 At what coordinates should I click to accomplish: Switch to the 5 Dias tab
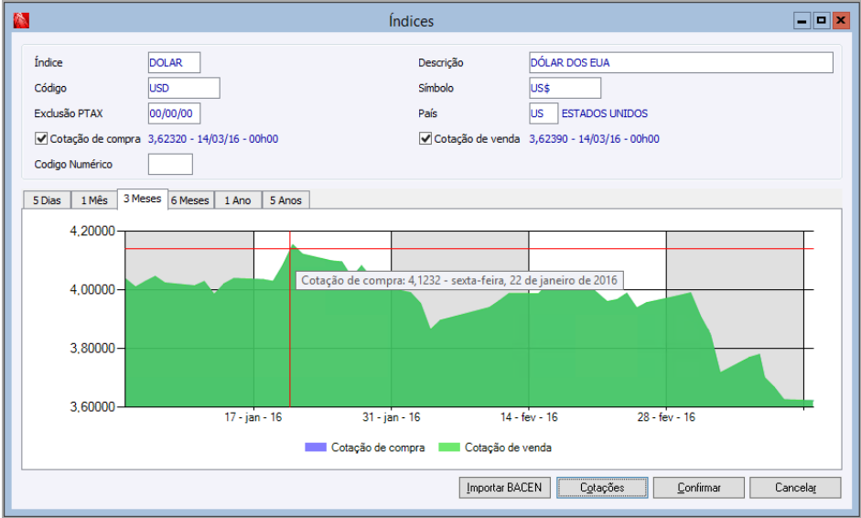(x=47, y=200)
